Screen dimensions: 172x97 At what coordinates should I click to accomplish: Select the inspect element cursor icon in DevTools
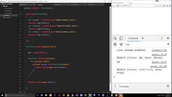coord(115,38)
